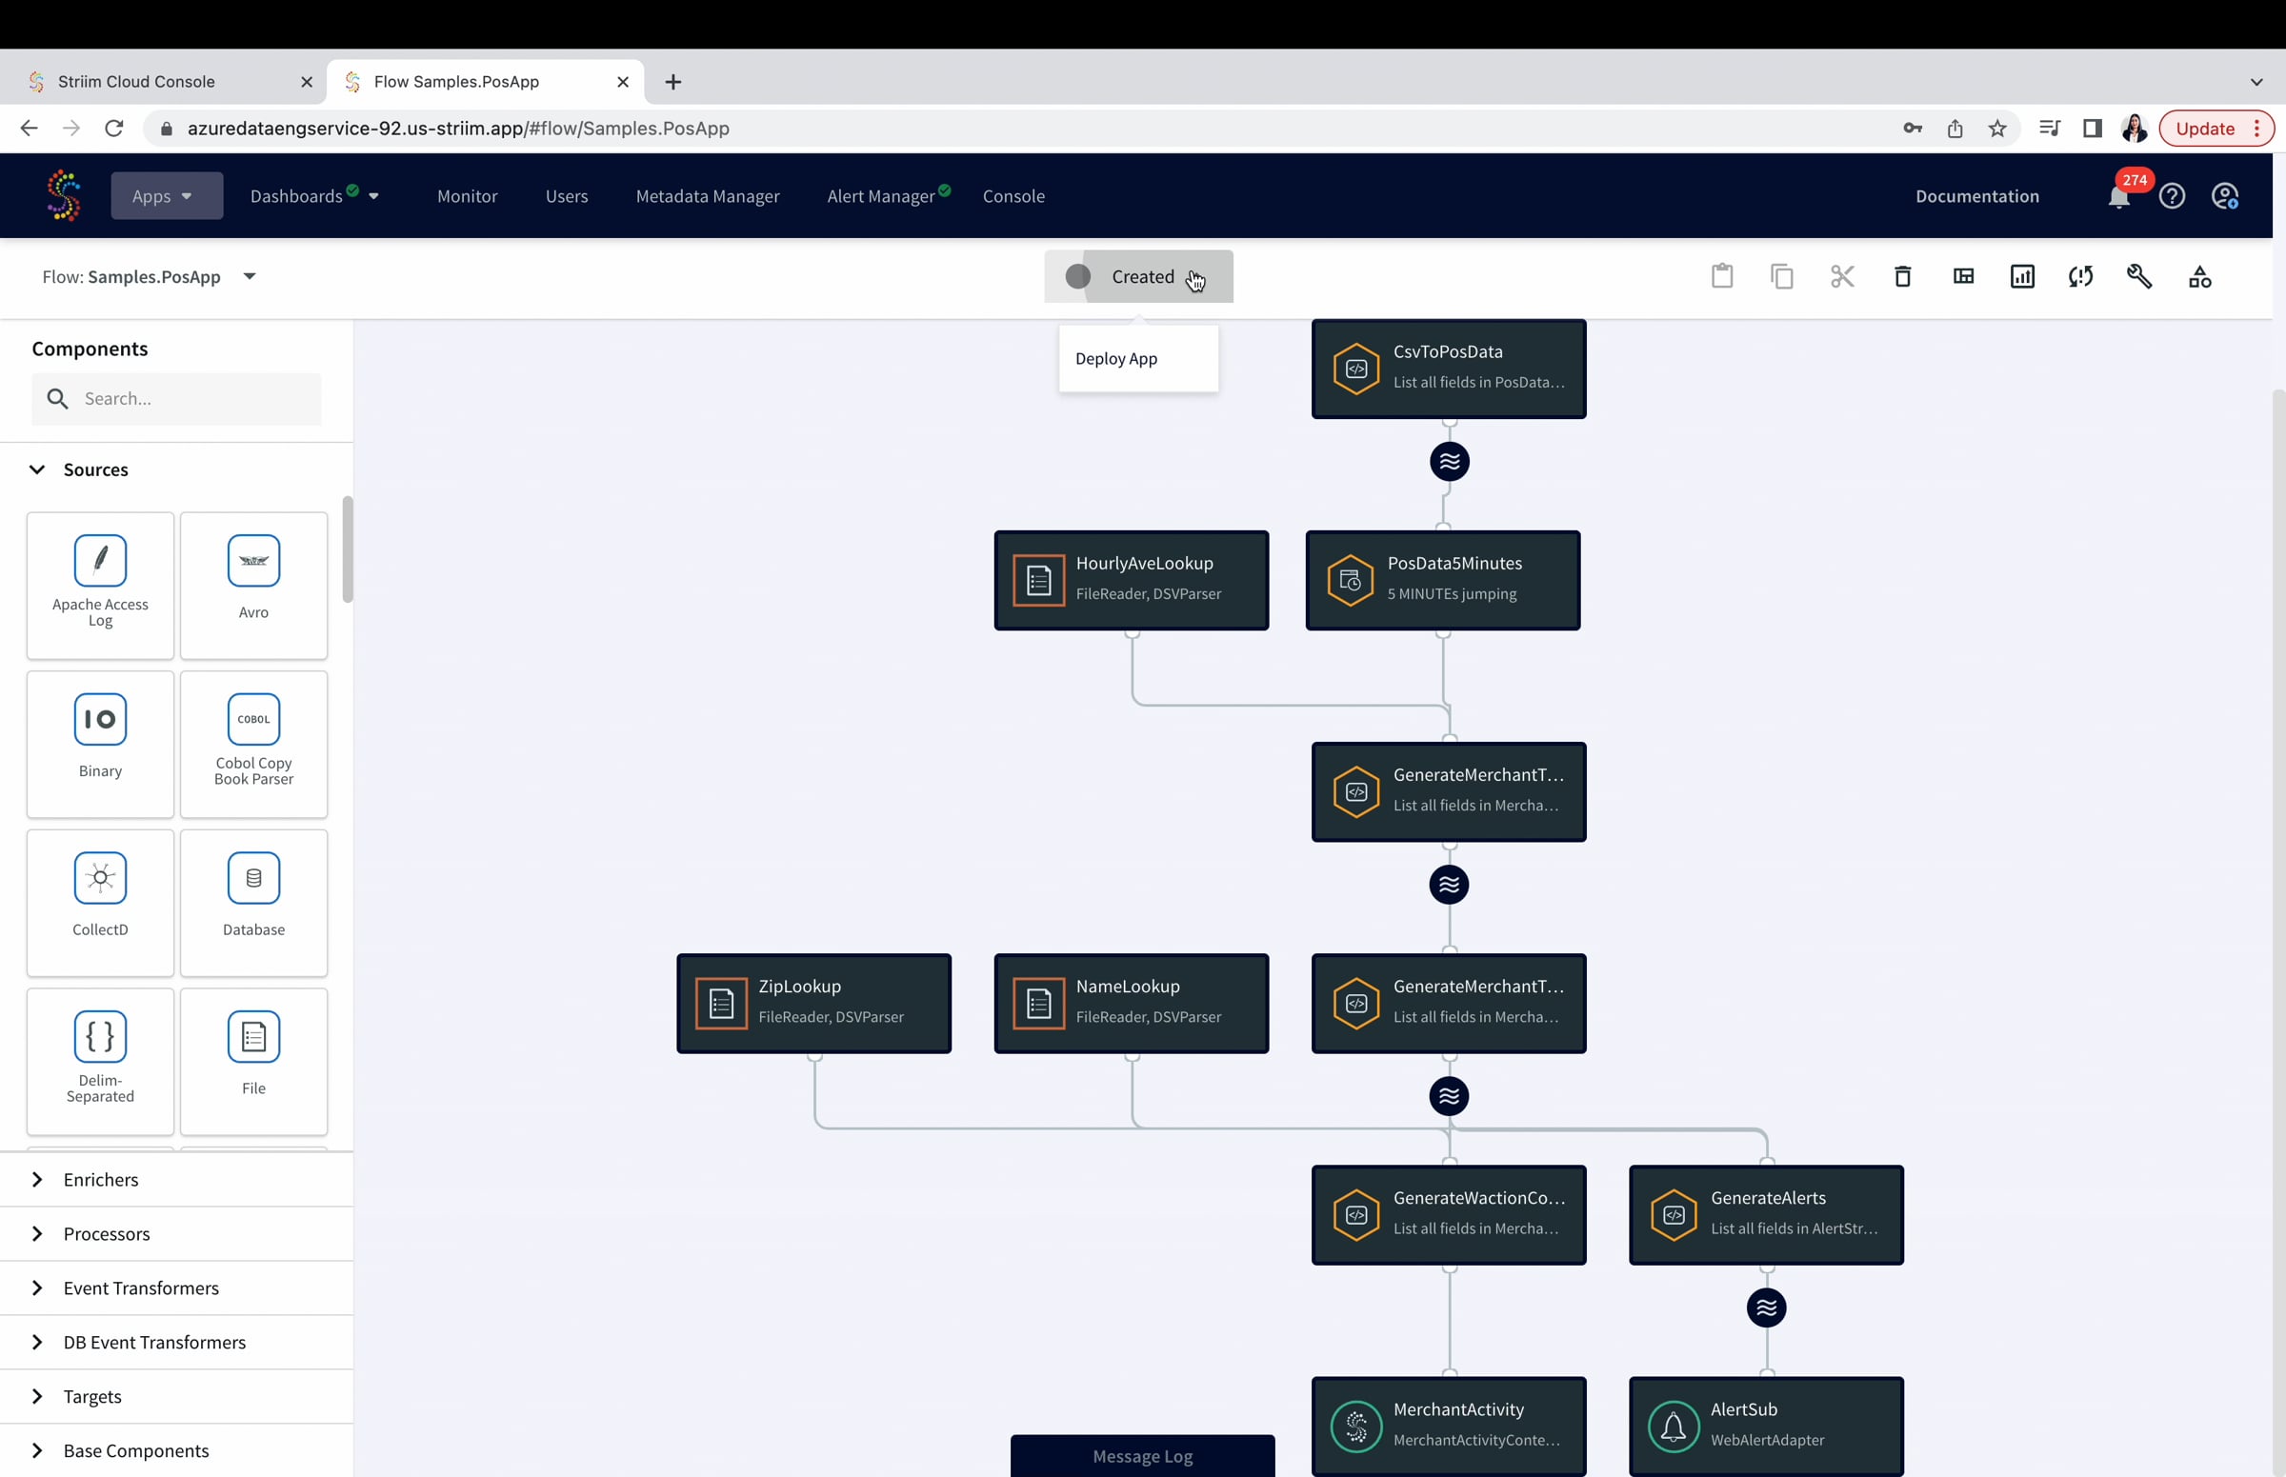Screen dimensions: 2286x1477
Task: Switch to the Striim Cloud Console tab
Action: point(136,82)
